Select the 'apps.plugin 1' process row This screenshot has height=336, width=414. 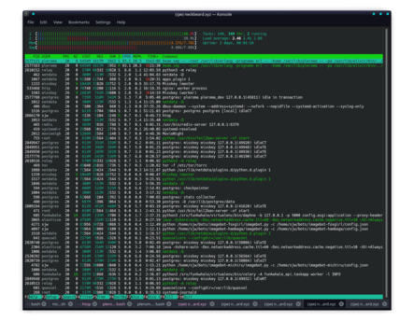coord(204,79)
